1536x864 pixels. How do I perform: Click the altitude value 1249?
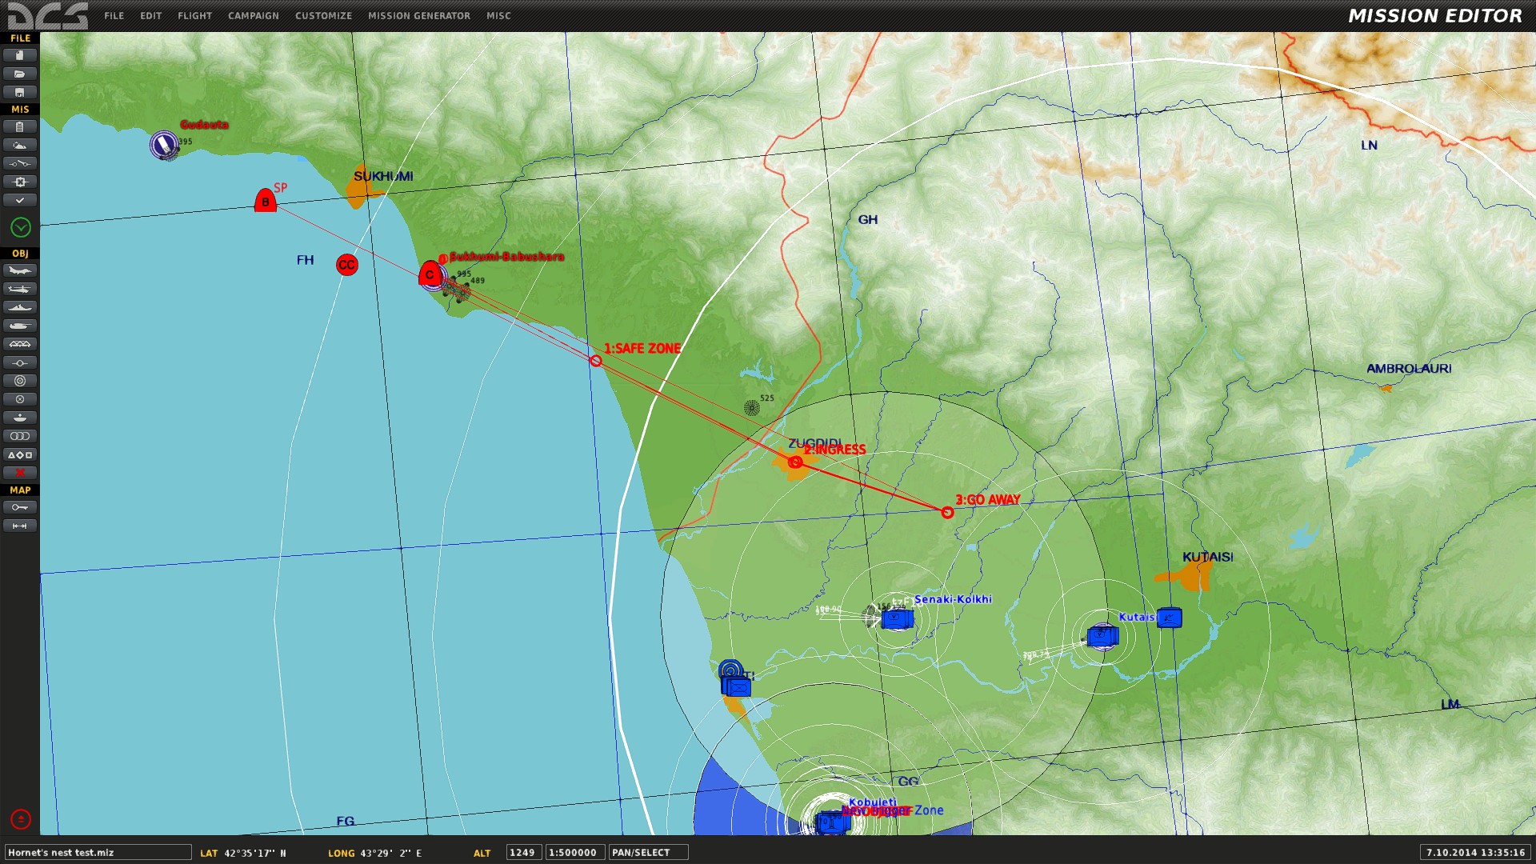[523, 853]
